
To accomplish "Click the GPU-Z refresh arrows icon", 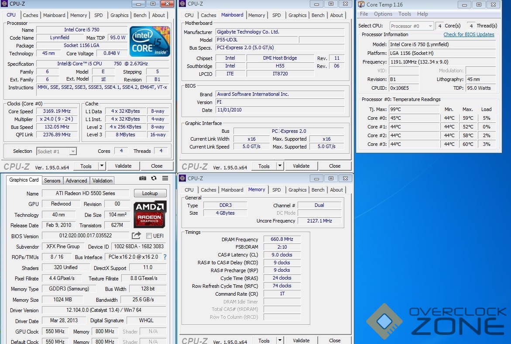I will pyautogui.click(x=154, y=178).
